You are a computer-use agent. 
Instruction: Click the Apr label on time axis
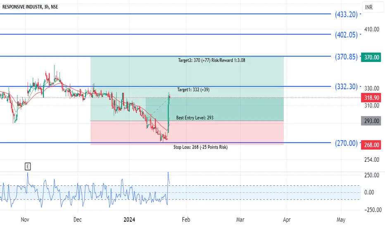[x=287, y=220]
